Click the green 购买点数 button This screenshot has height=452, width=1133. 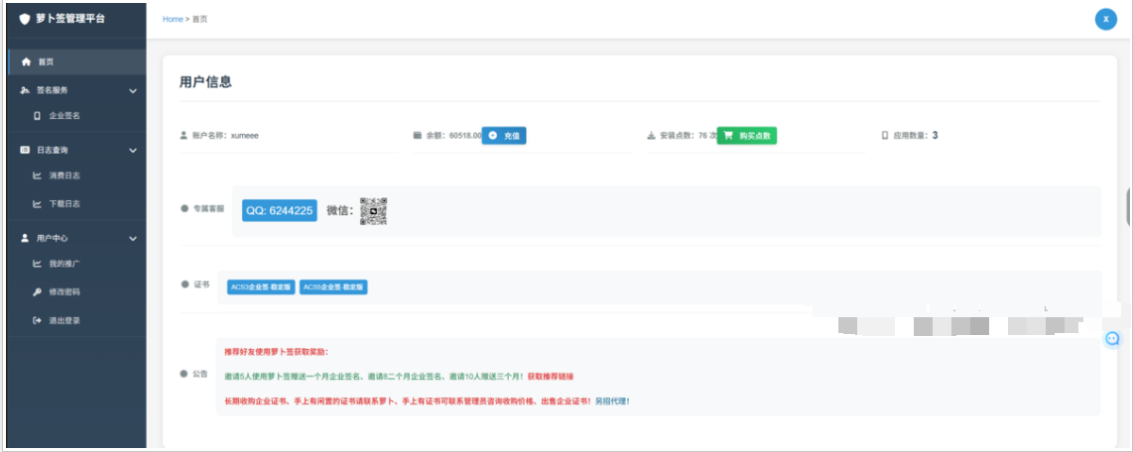[x=746, y=136]
